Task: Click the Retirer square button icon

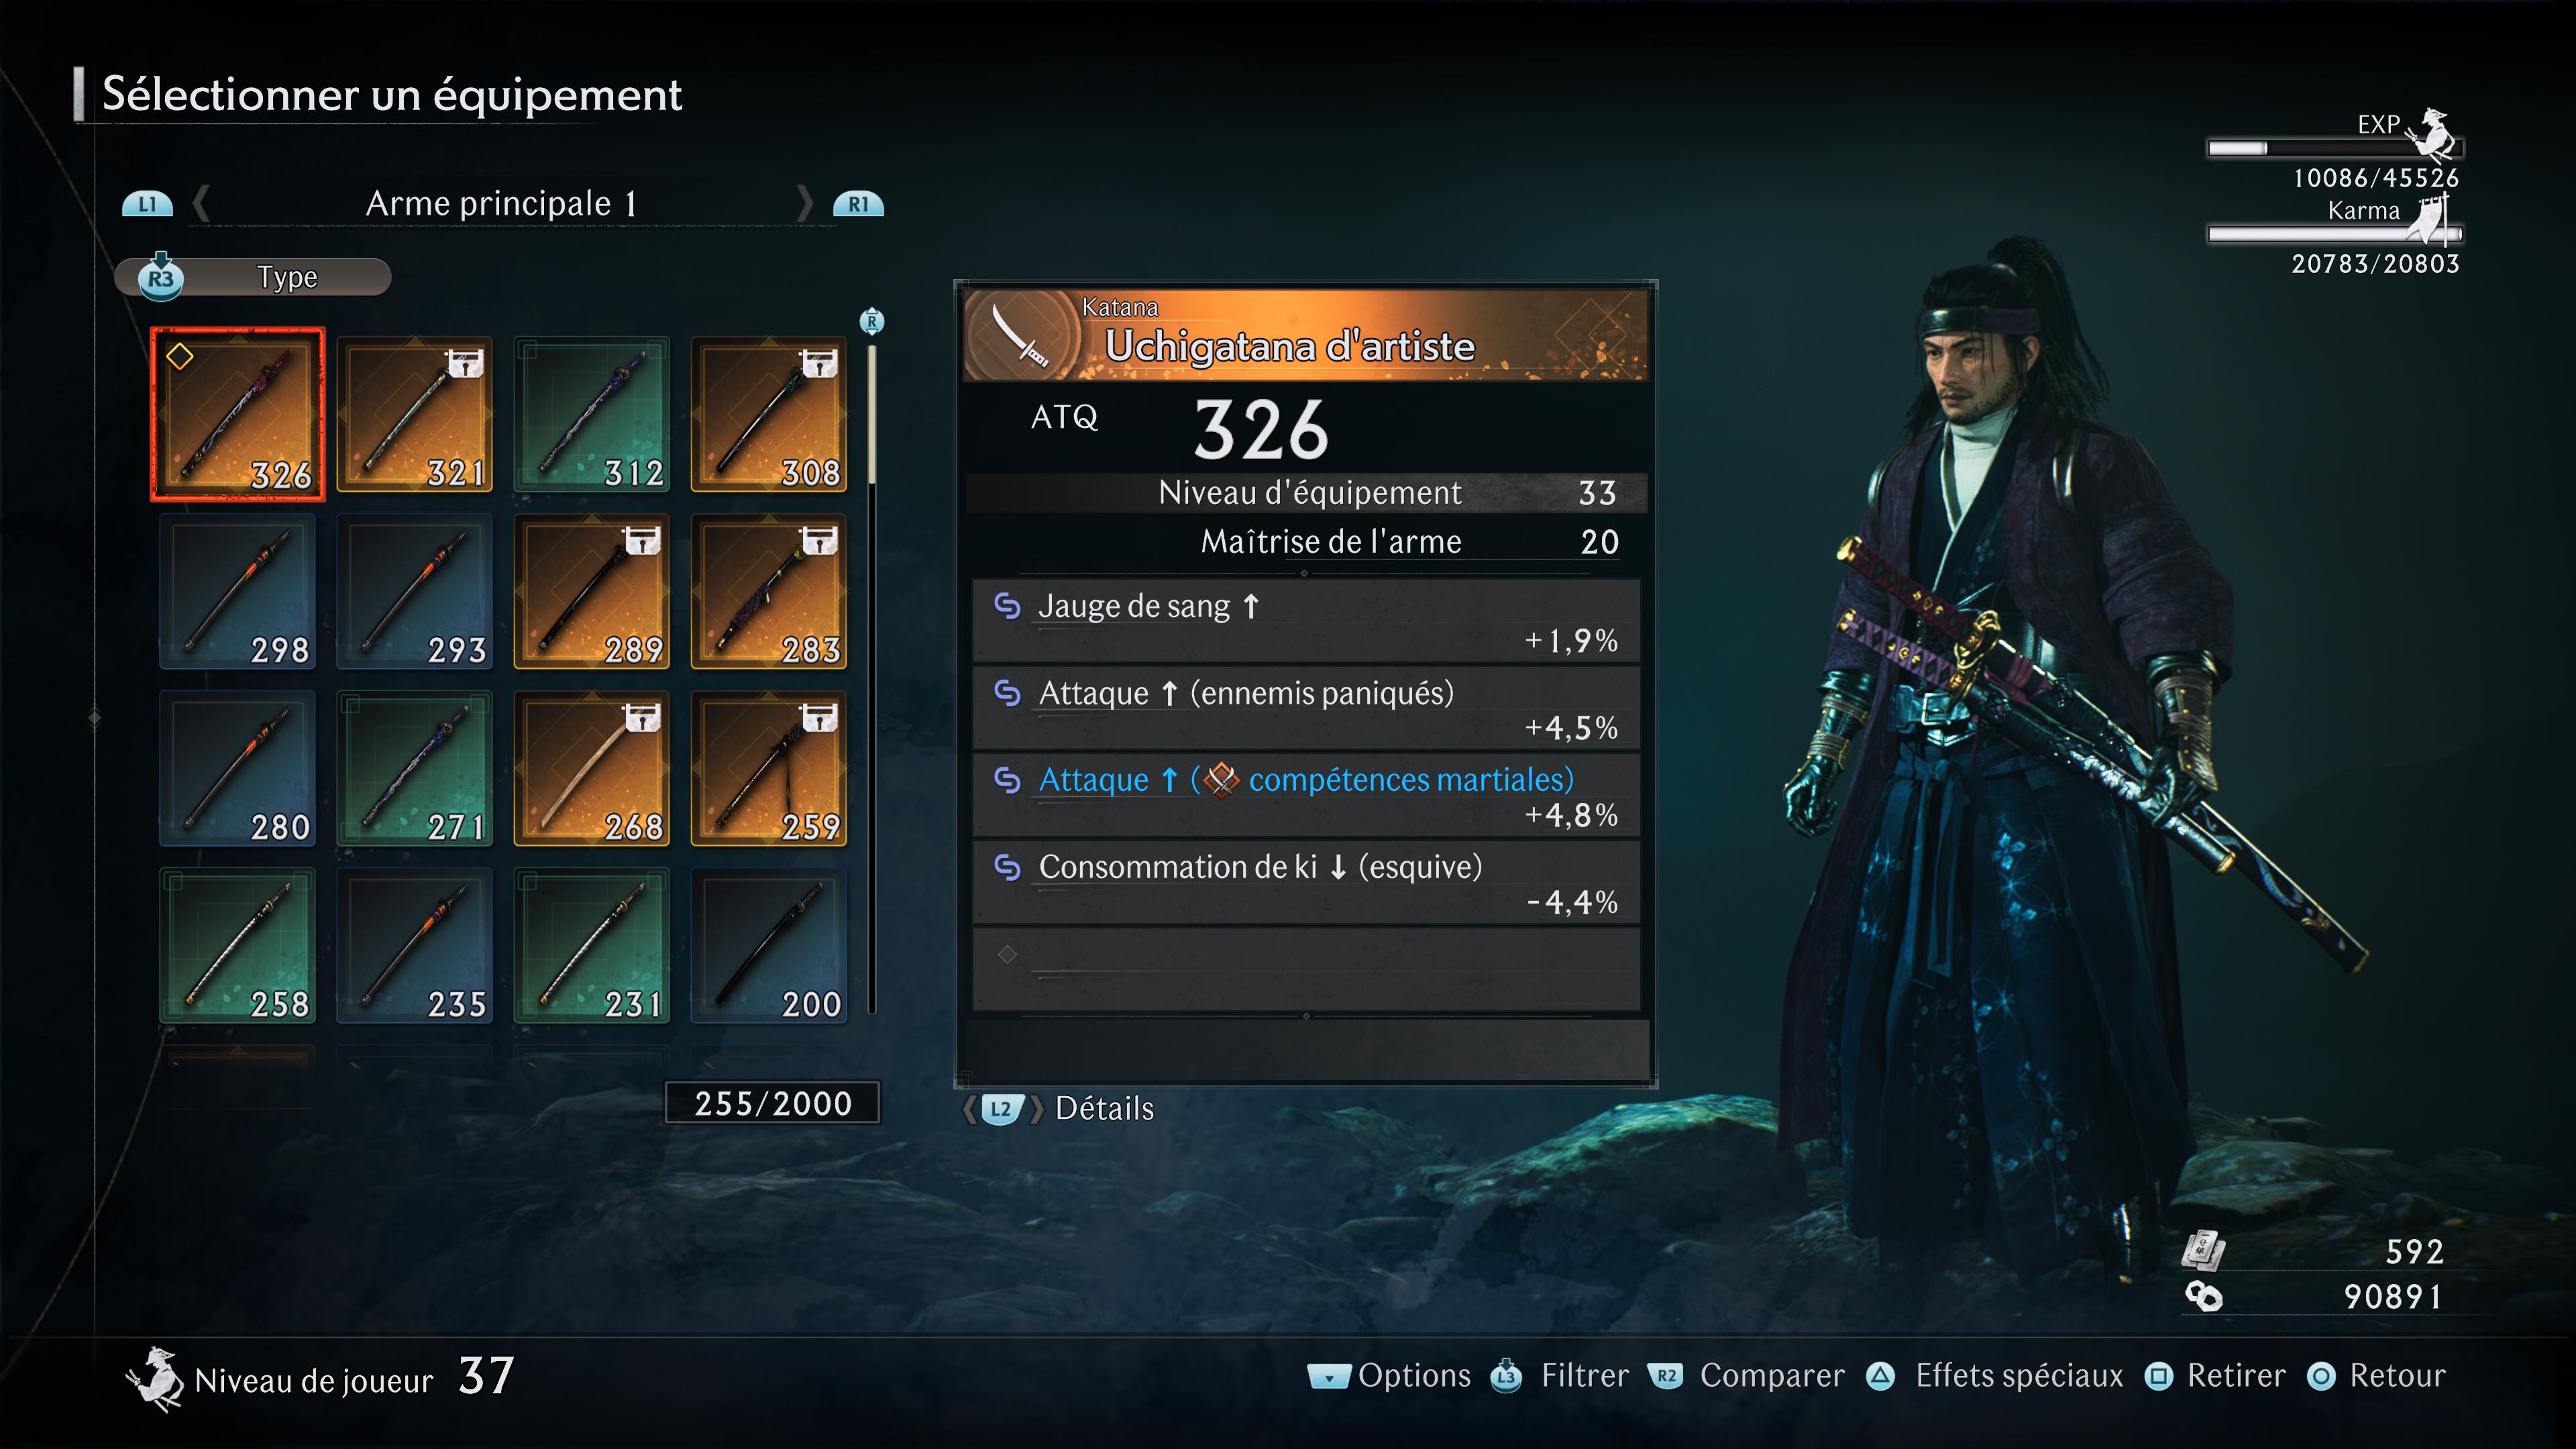Action: (x=2158, y=1377)
